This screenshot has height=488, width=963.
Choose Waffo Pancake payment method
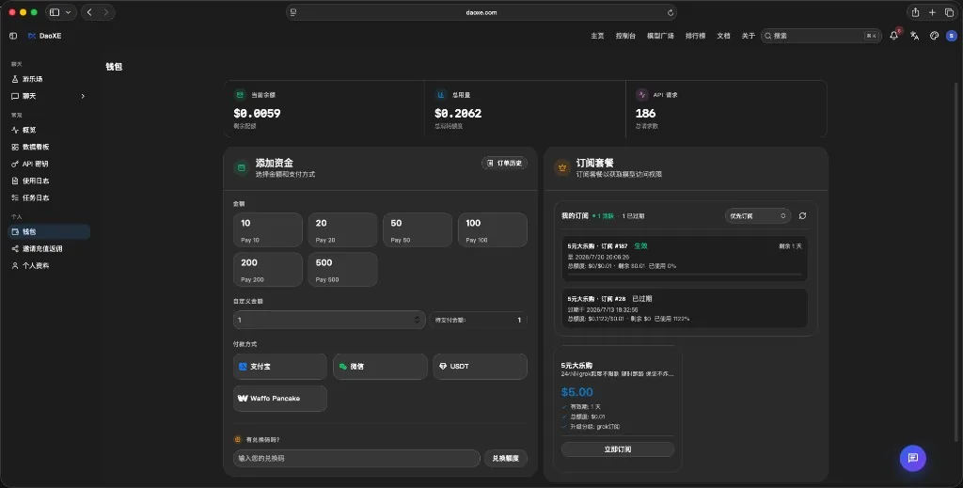(x=280, y=399)
